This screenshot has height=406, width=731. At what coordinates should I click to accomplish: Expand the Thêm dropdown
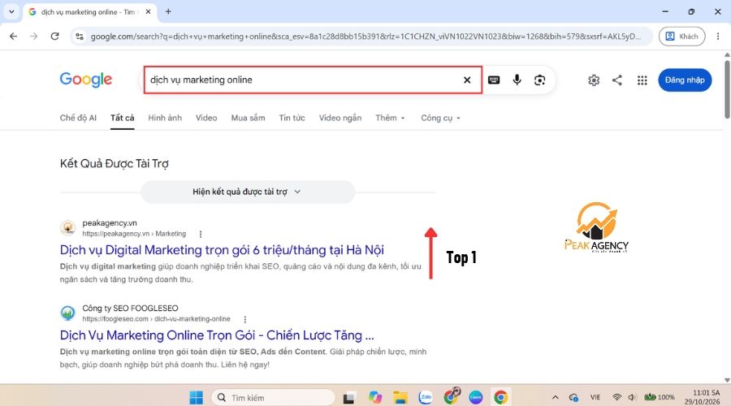point(390,118)
